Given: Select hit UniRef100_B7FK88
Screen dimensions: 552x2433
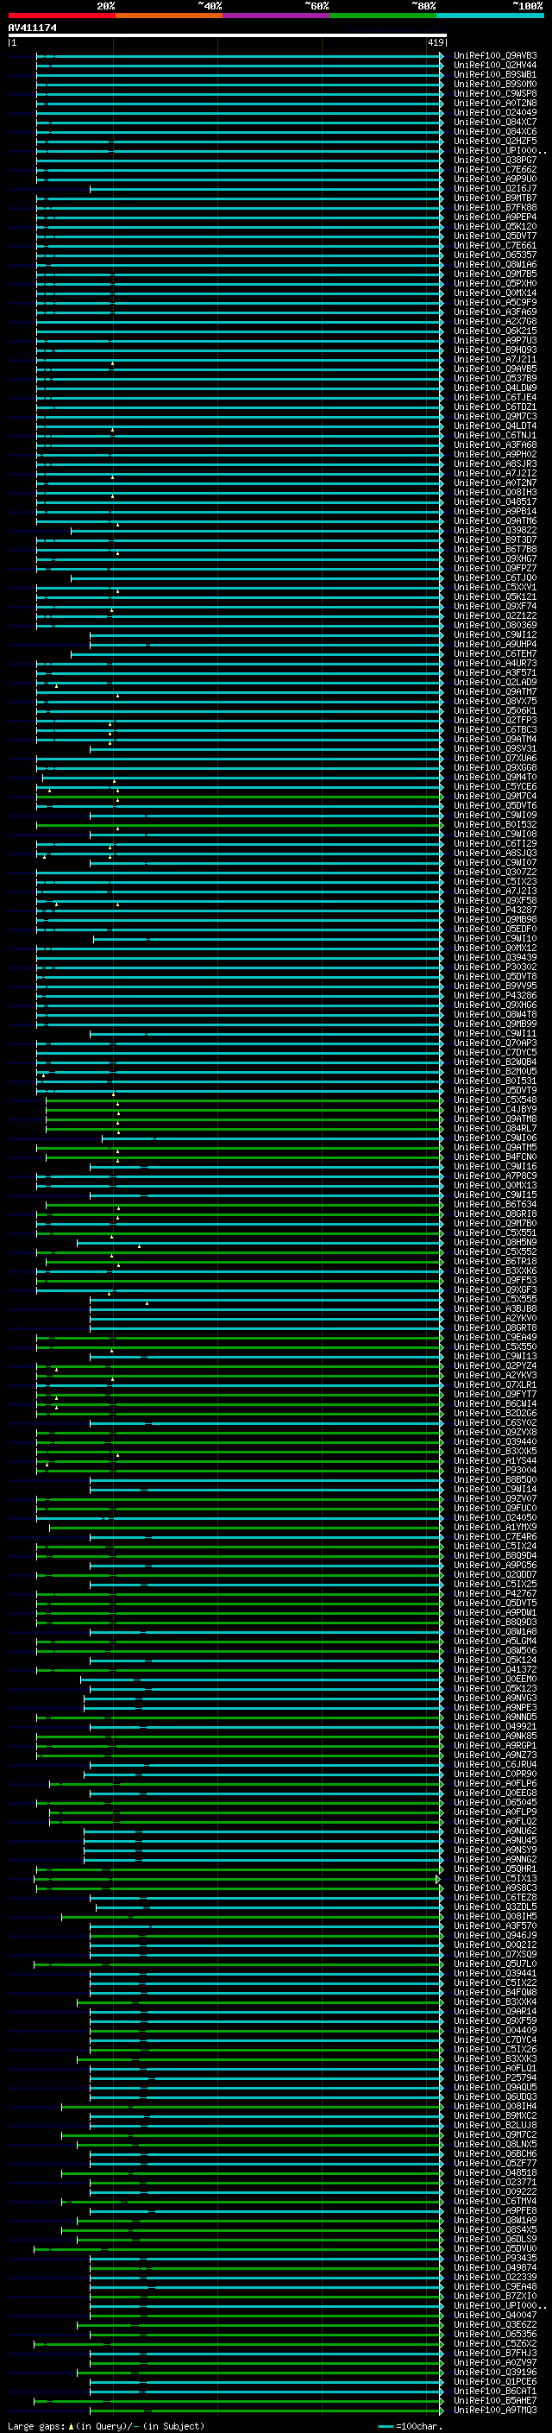Looking at the screenshot, I should tap(495, 208).
